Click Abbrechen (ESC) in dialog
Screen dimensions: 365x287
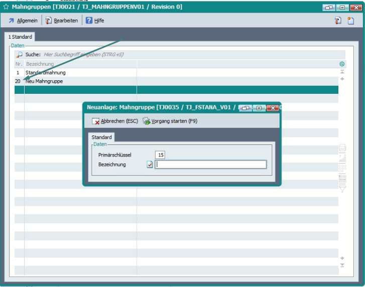(115, 121)
